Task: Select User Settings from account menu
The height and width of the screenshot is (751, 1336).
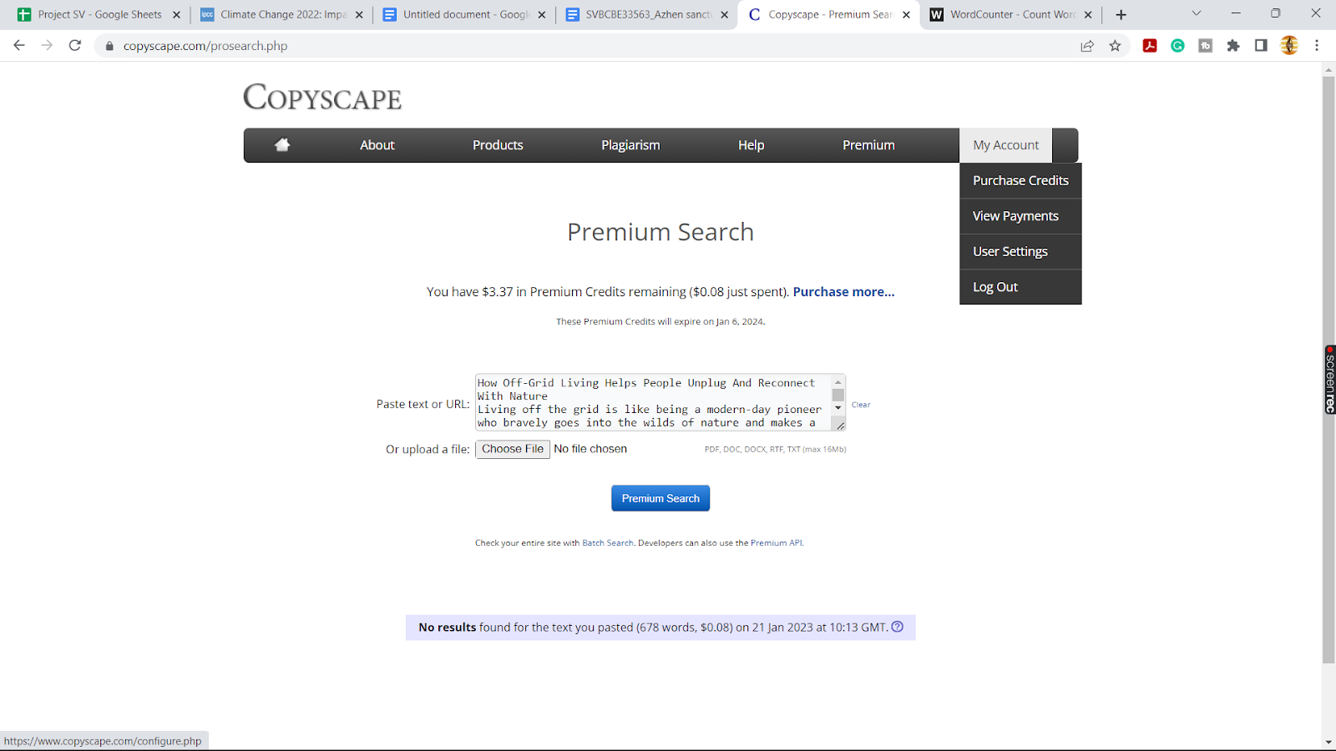Action: click(x=1020, y=251)
